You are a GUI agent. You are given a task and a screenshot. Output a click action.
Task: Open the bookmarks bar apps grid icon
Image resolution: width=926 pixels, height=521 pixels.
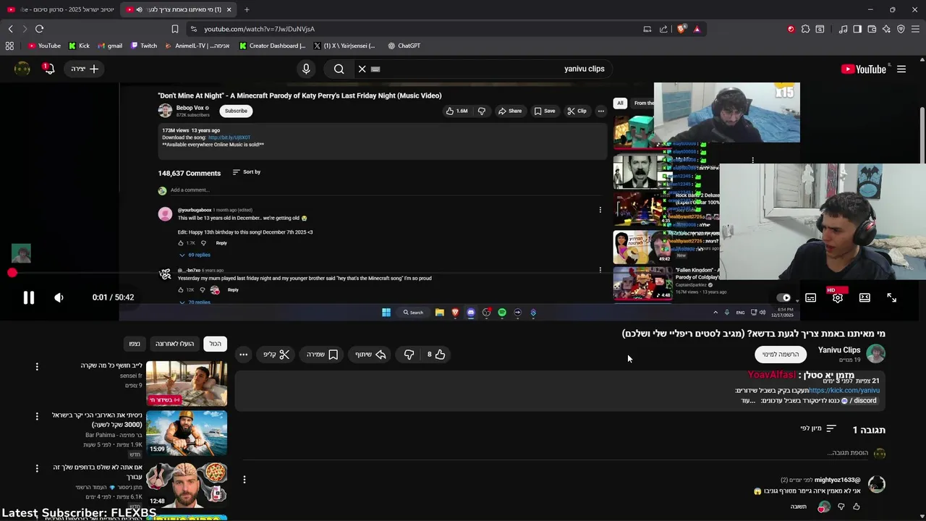tap(9, 46)
